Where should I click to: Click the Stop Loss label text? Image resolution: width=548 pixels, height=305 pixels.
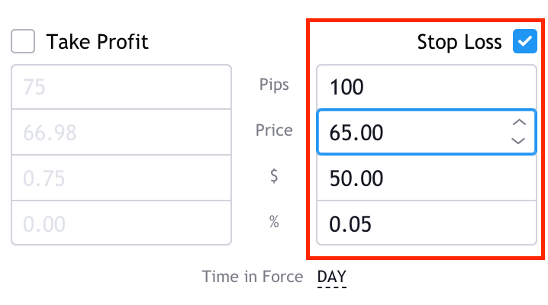pos(459,42)
